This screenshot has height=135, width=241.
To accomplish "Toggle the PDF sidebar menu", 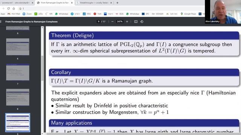I will (x=1, y=22).
